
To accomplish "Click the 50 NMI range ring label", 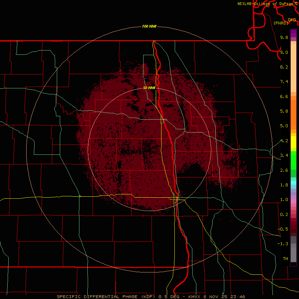I will click(149, 88).
